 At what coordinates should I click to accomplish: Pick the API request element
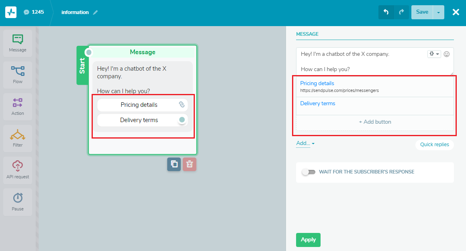click(17, 170)
